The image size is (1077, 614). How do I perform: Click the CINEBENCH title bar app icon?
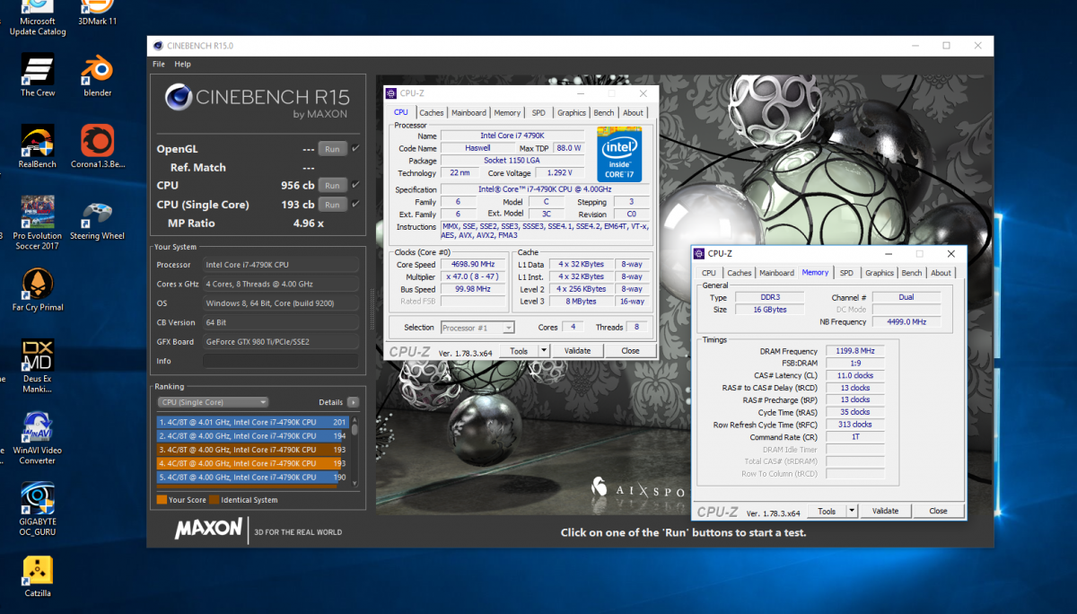point(159,46)
